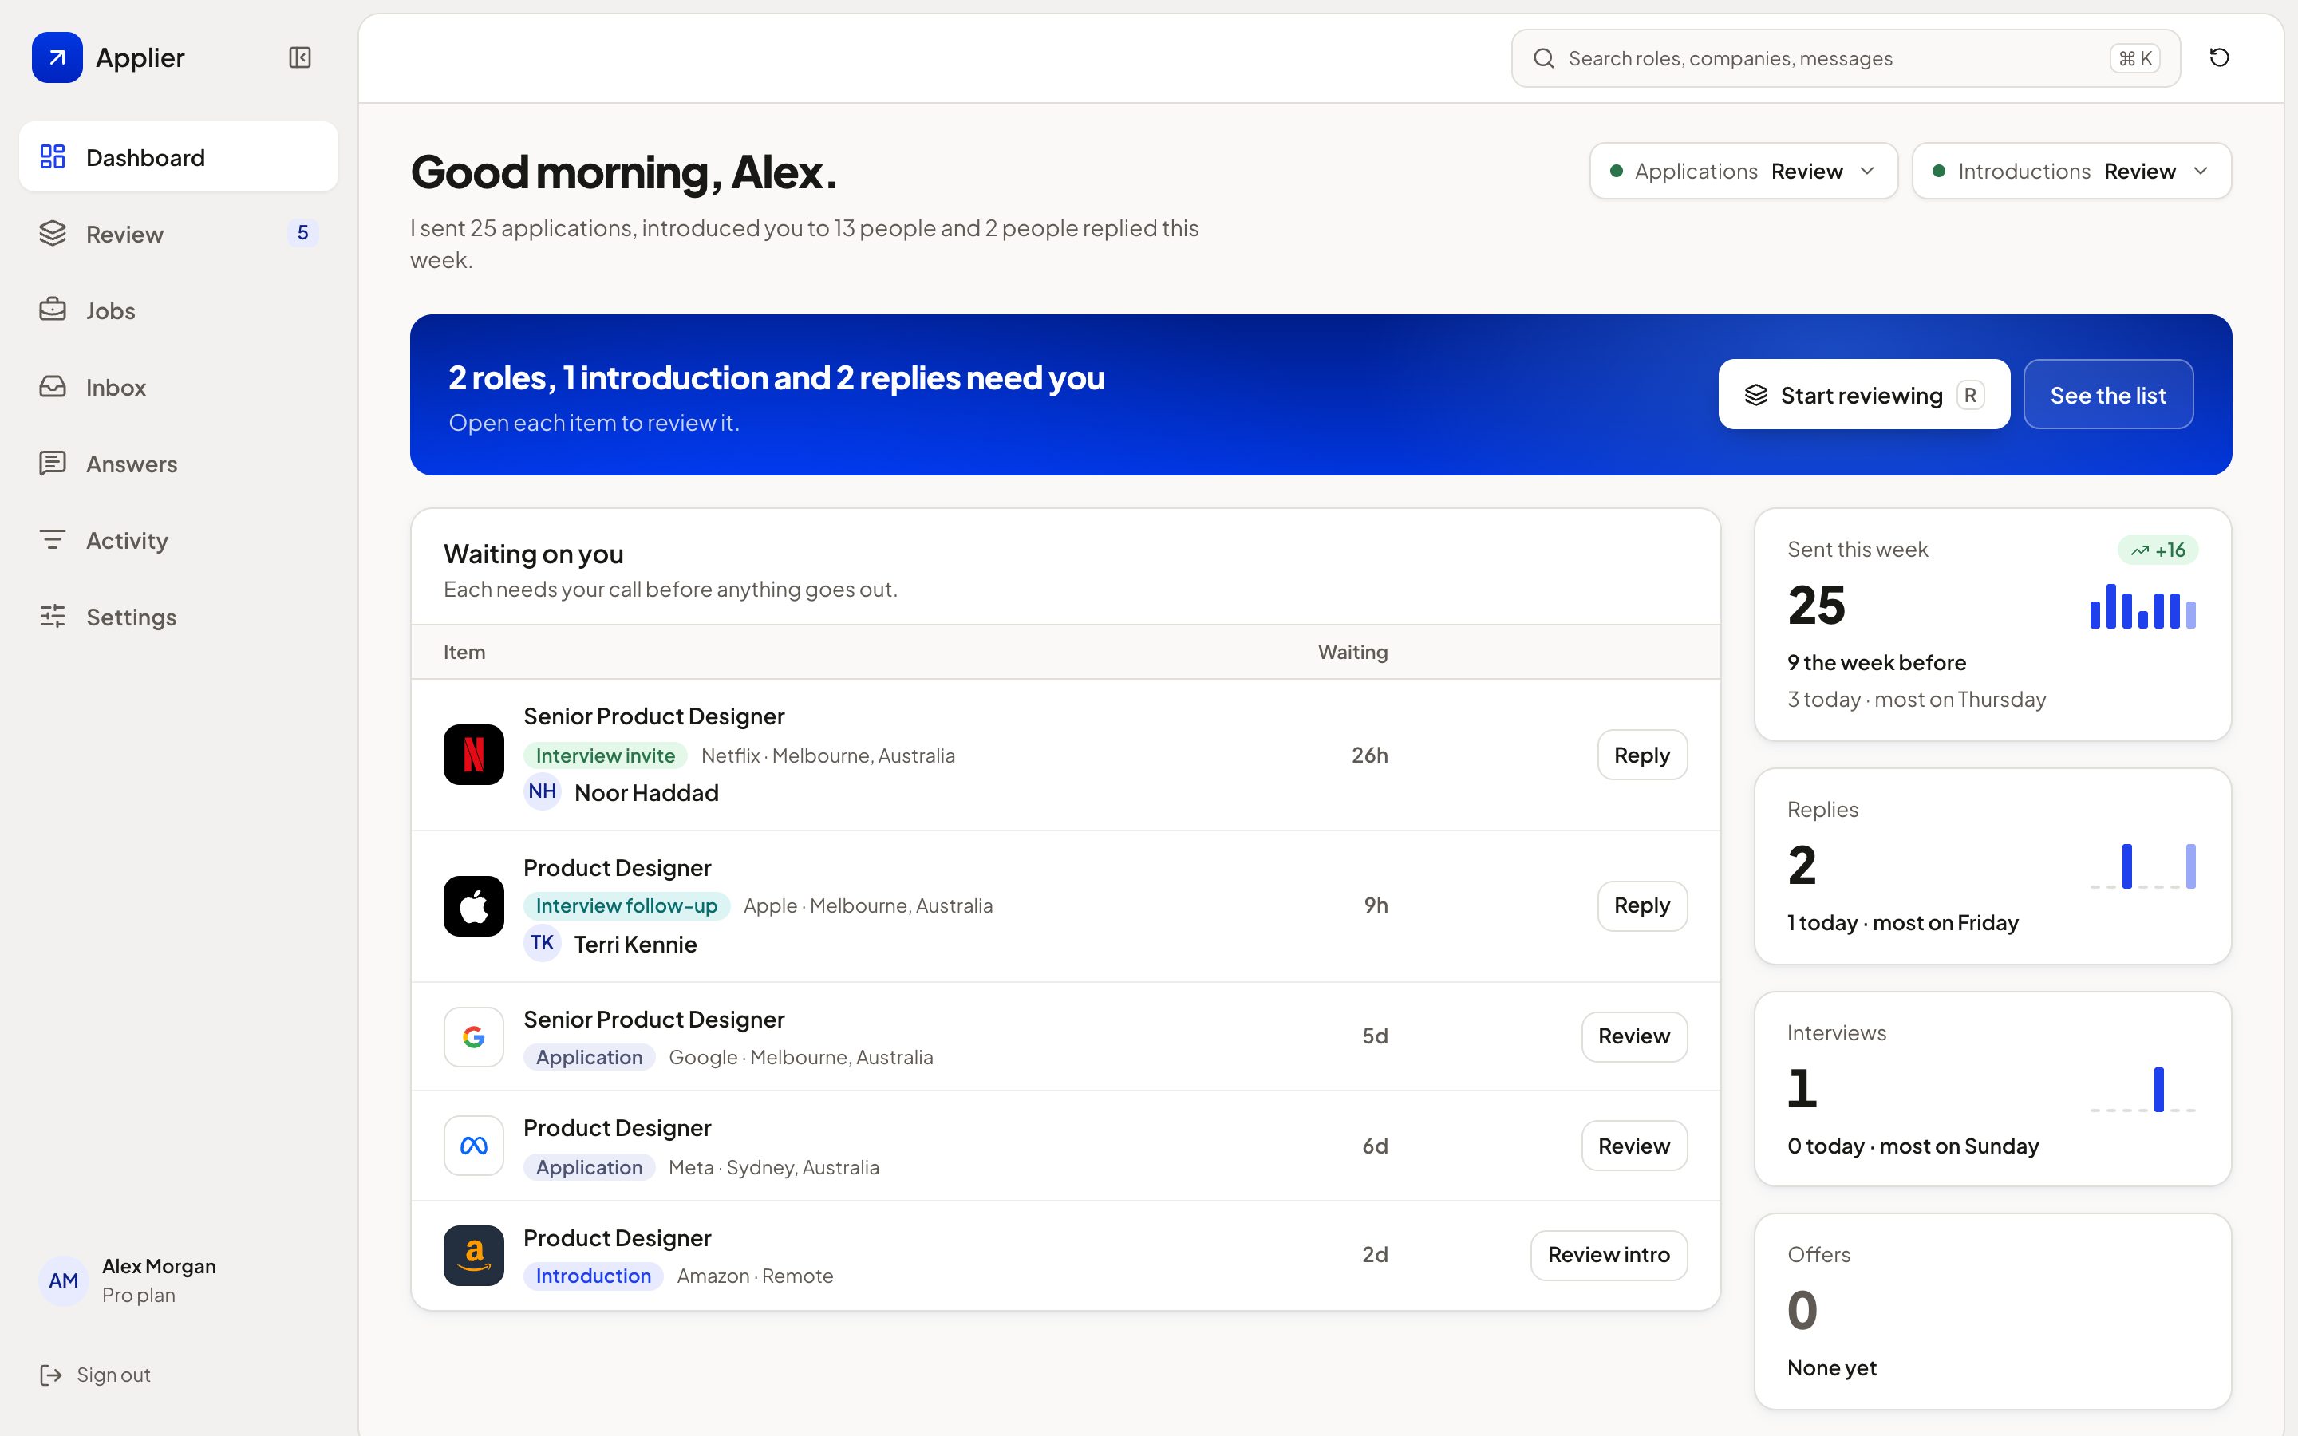Screen dimensions: 2298x1436
Task: Focus the search roles input field
Action: click(1846, 59)
